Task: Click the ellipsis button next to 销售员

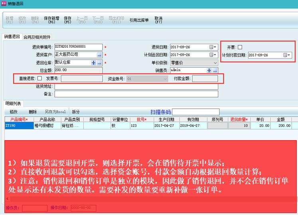Action: 215,70
